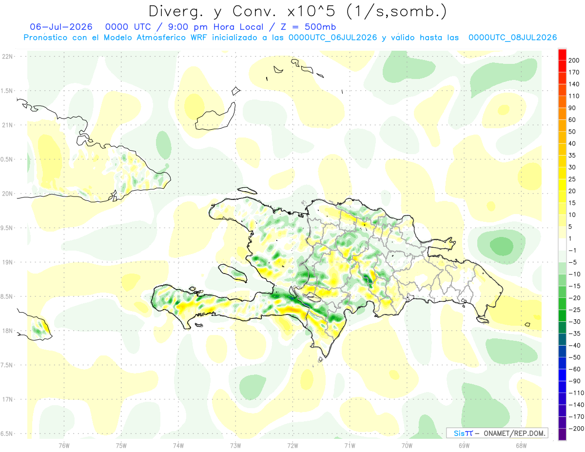Click the longitude label "68W"

[521, 445]
